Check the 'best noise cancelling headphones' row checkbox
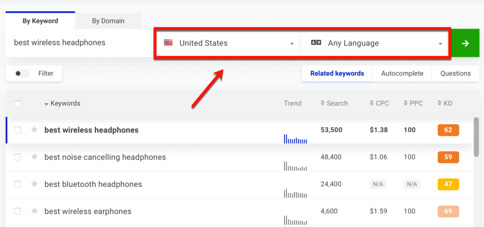 tap(17, 157)
